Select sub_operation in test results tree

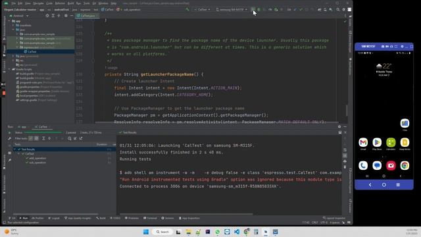point(37,163)
